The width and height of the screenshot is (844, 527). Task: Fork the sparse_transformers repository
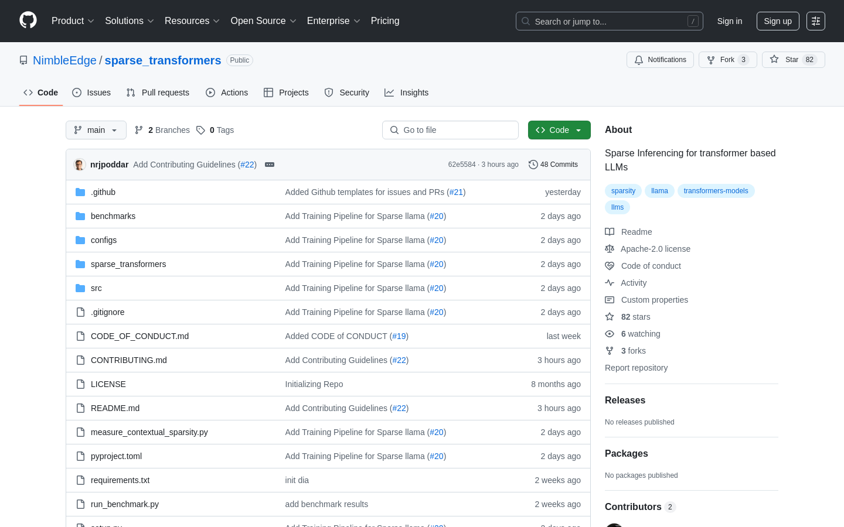click(x=727, y=60)
